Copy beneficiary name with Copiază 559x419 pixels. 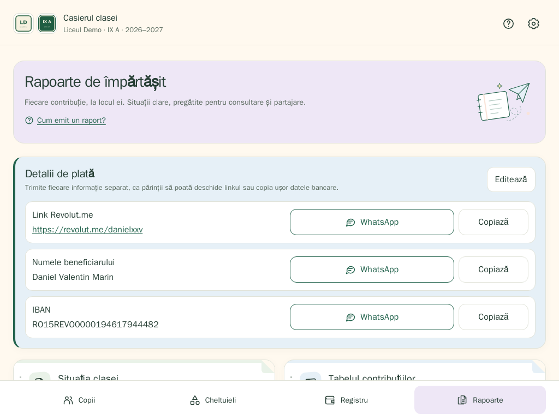point(493,270)
